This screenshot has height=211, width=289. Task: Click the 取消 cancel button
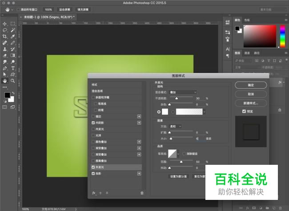pyautogui.click(x=251, y=94)
